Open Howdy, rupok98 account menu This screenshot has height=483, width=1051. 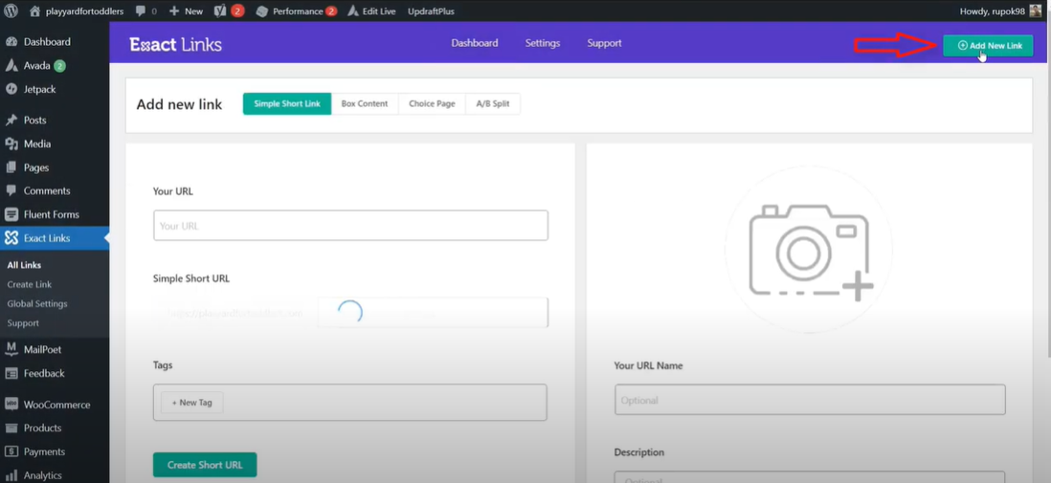click(x=1002, y=11)
